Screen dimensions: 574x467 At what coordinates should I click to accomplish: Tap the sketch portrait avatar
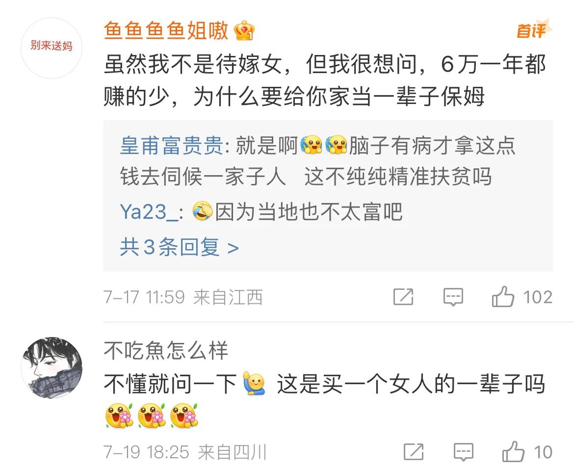tap(51, 368)
